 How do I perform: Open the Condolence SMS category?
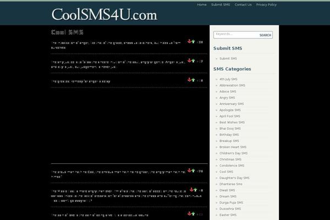232,166
